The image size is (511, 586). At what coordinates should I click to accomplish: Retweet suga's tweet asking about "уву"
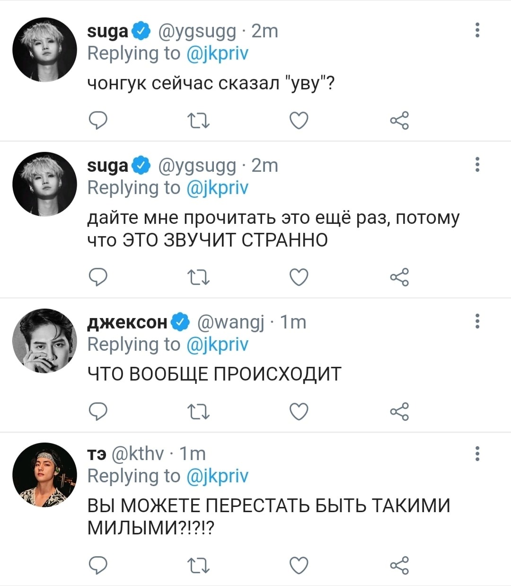coord(199,121)
